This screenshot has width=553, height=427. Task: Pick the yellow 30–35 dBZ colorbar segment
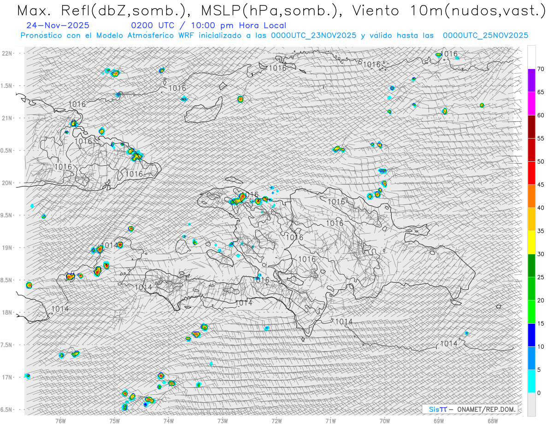(x=531, y=242)
